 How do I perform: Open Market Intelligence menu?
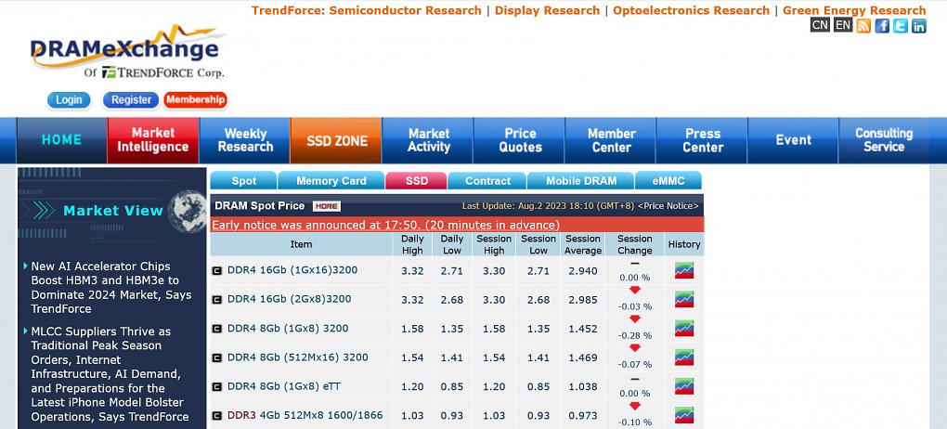point(153,140)
